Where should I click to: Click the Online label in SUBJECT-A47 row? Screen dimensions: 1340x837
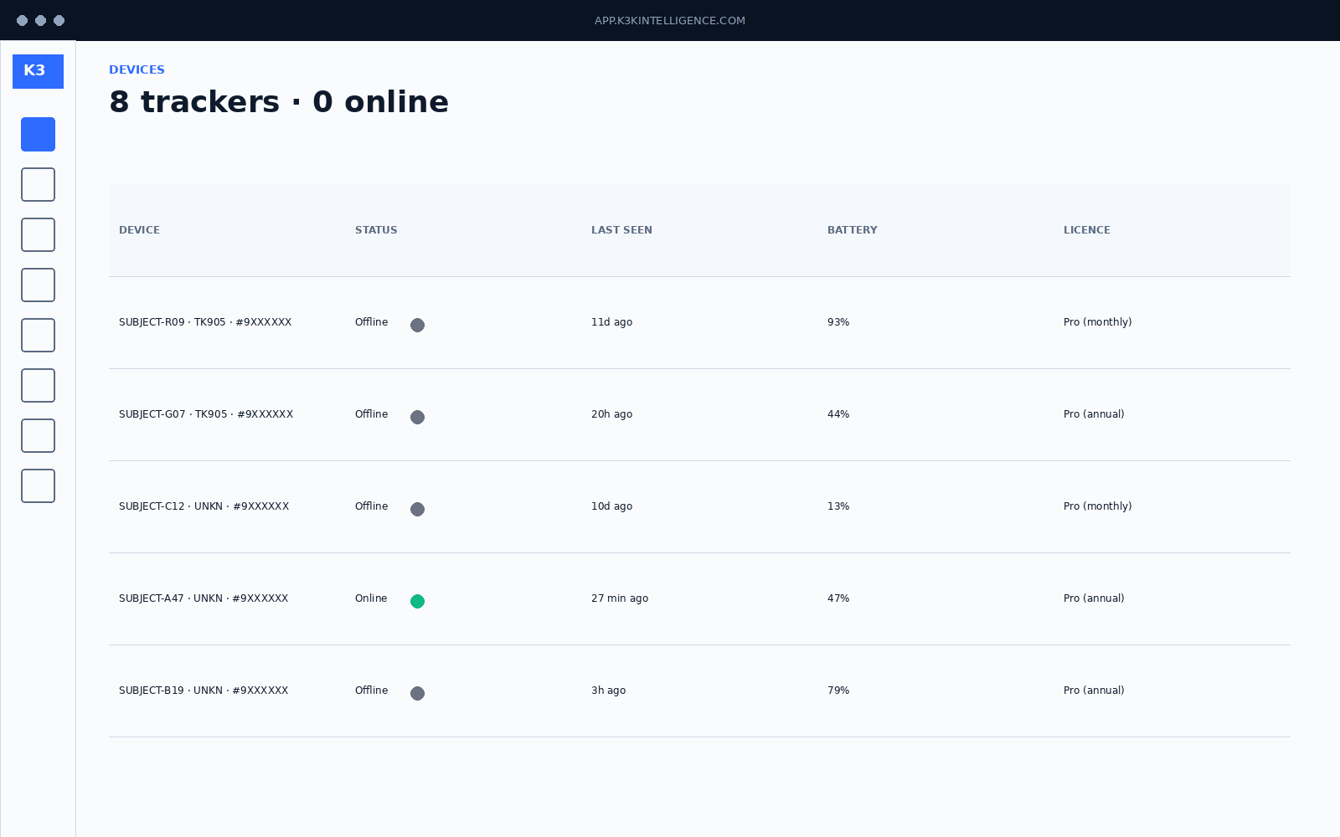click(x=371, y=598)
